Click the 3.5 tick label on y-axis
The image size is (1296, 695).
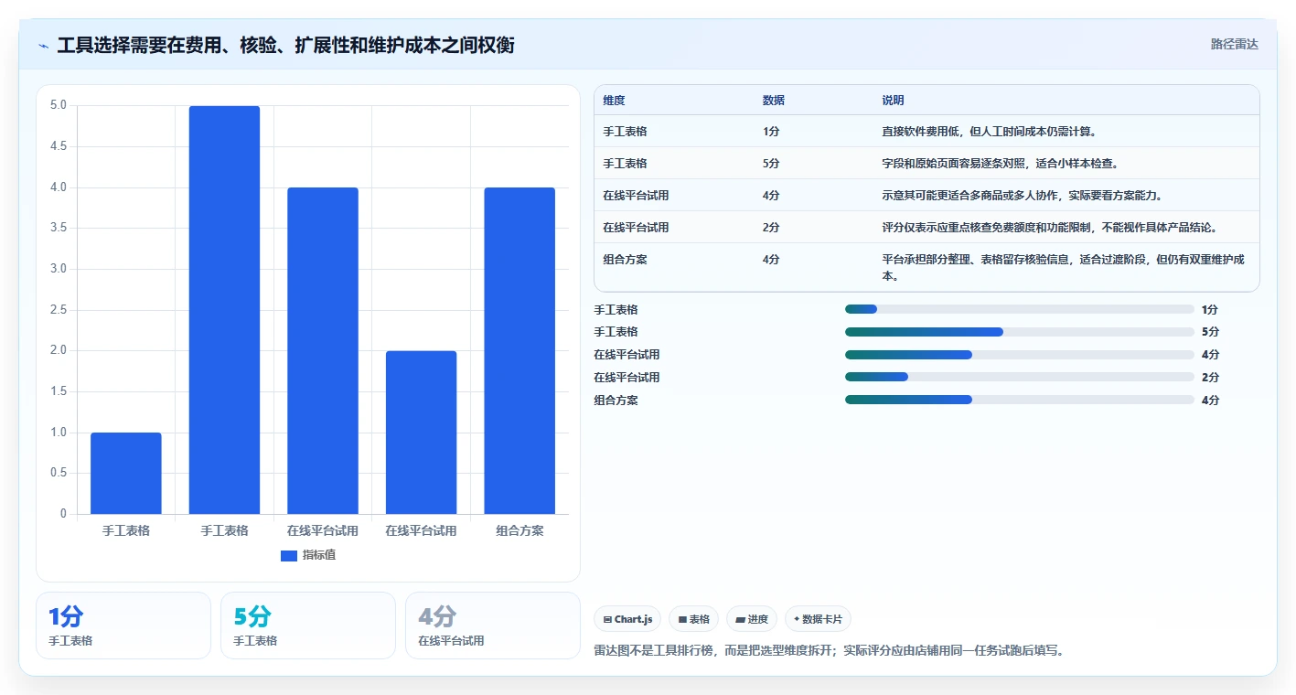pyautogui.click(x=58, y=228)
